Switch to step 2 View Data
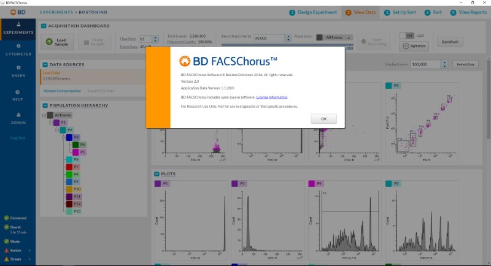Image resolution: width=491 pixels, height=266 pixels. click(360, 12)
